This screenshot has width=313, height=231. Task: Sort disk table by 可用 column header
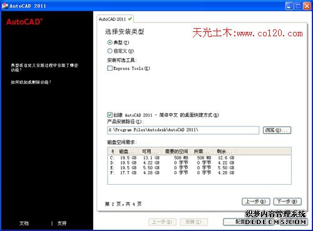point(150,151)
